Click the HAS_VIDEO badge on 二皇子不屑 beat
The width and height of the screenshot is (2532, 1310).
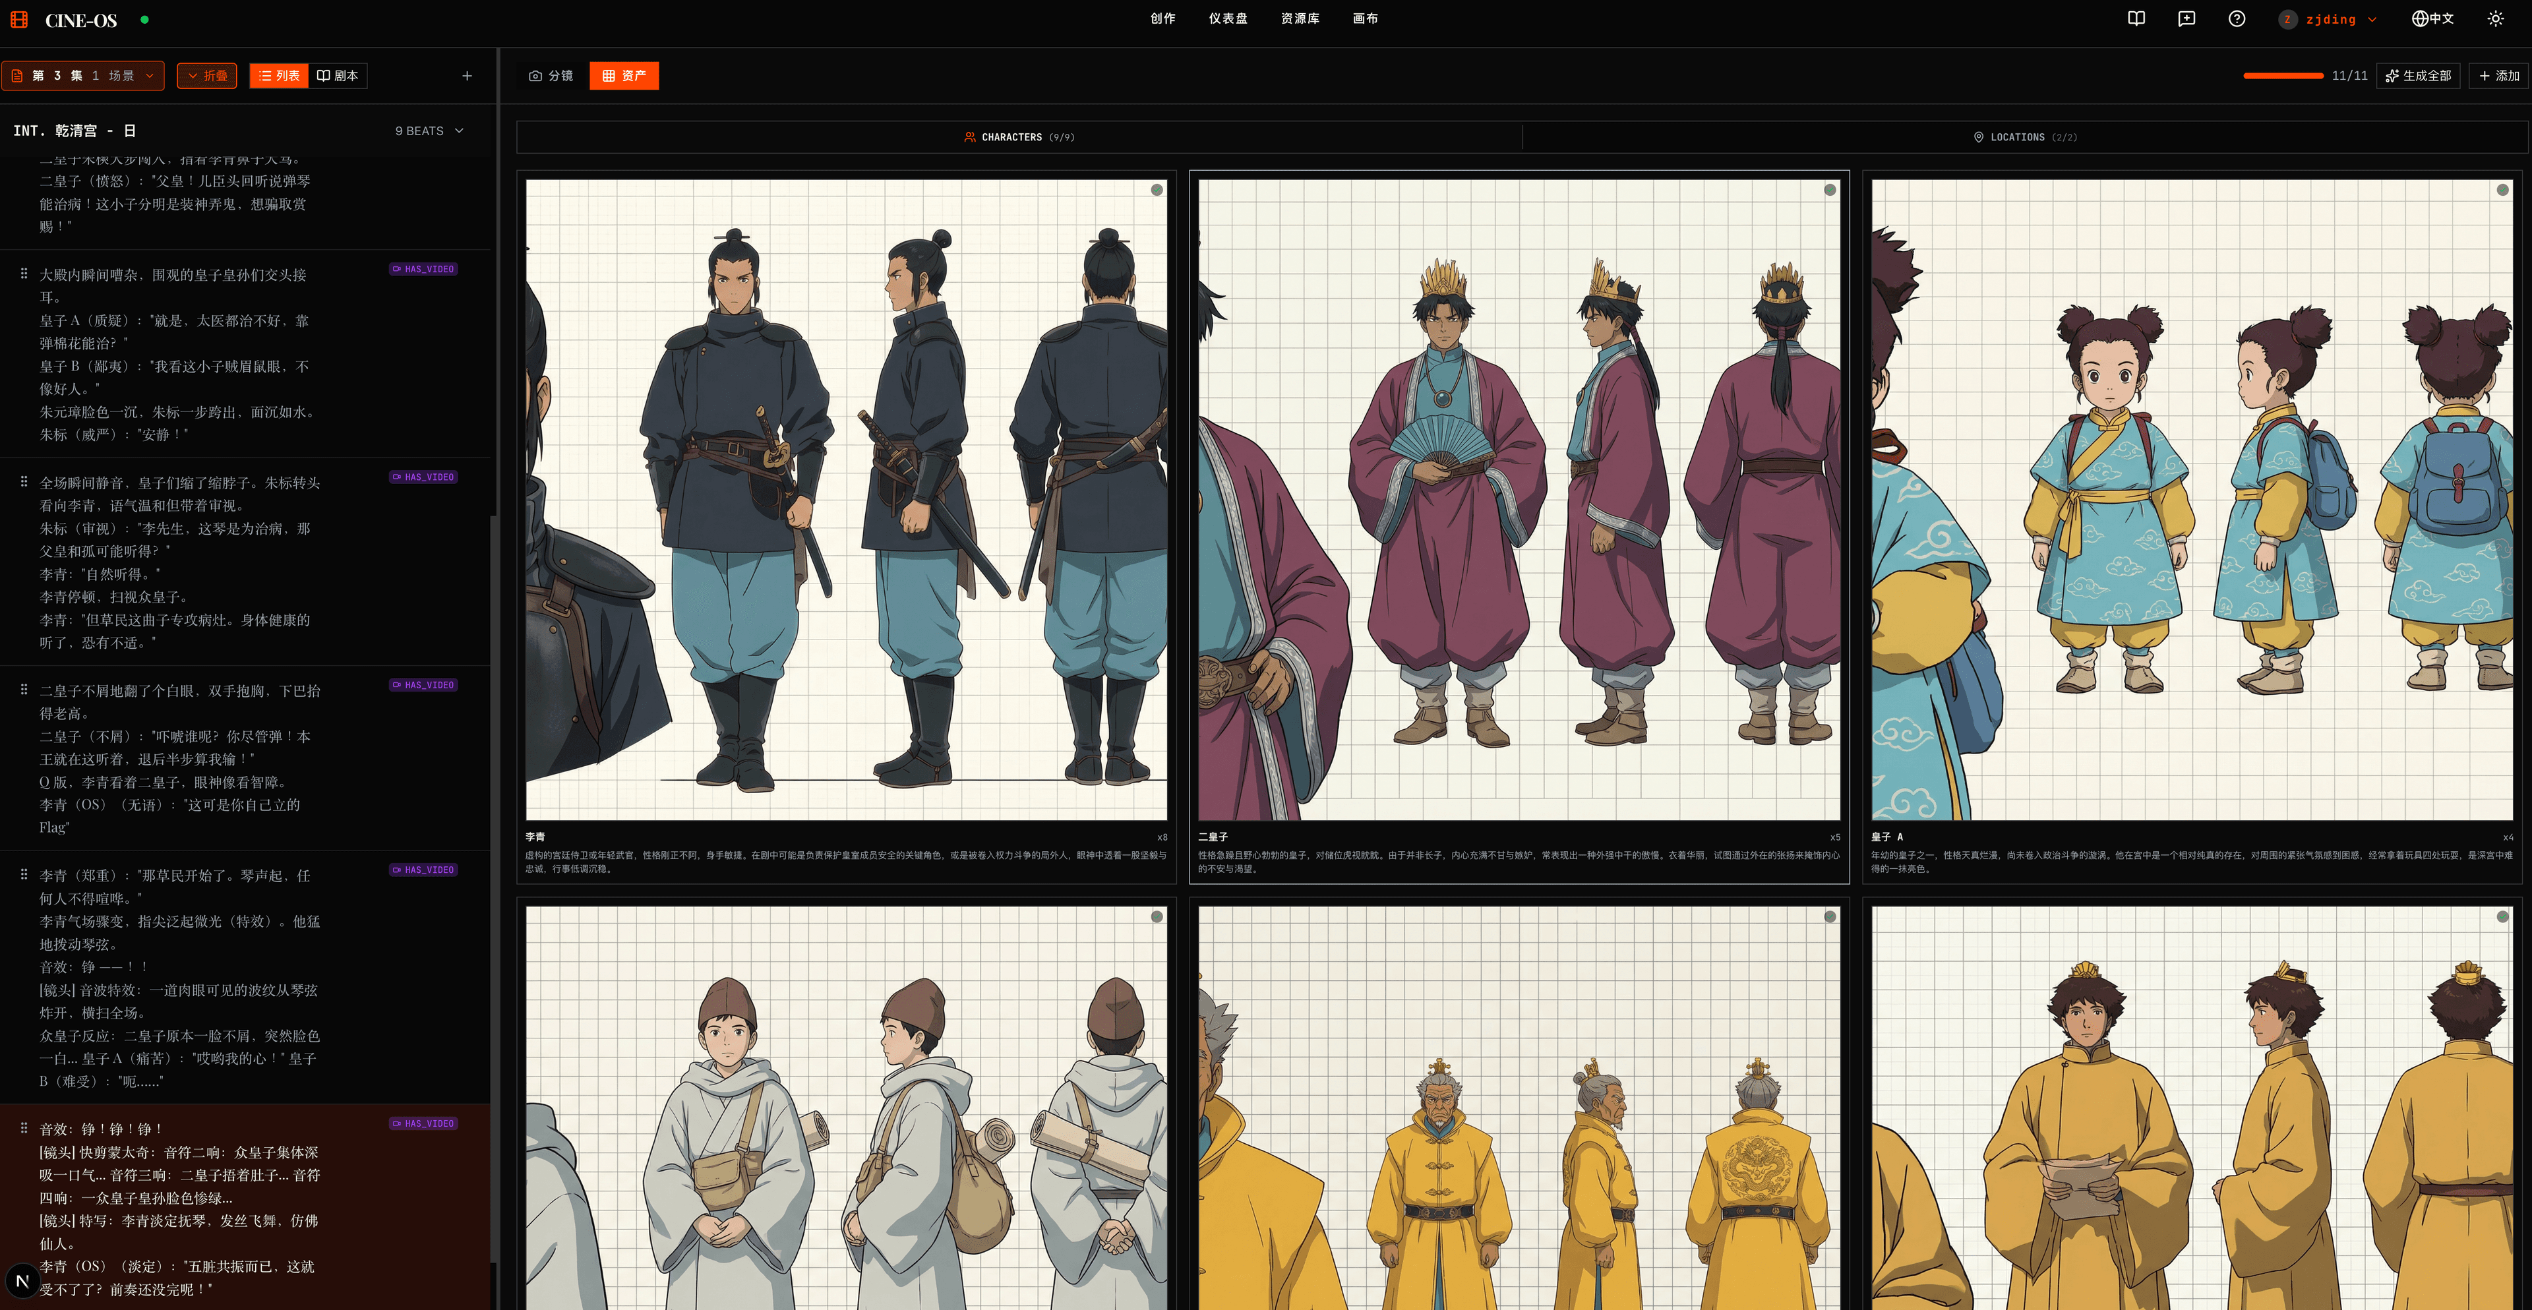click(423, 685)
